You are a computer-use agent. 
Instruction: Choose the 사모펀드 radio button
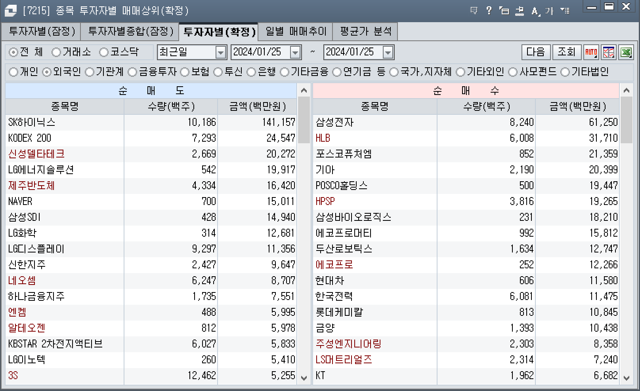513,72
